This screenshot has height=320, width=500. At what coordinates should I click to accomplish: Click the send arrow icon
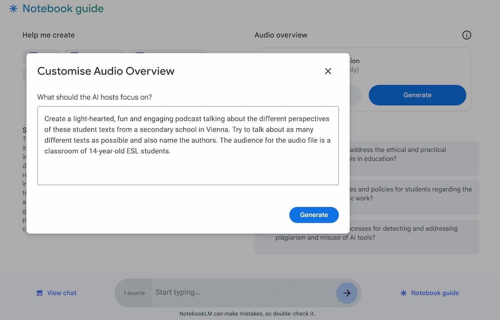(347, 293)
